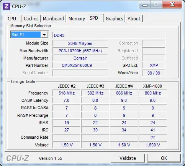Viewport: 185px width, 166px height.
Task: Select the Slot #1 combo box
Action: click(x=29, y=35)
